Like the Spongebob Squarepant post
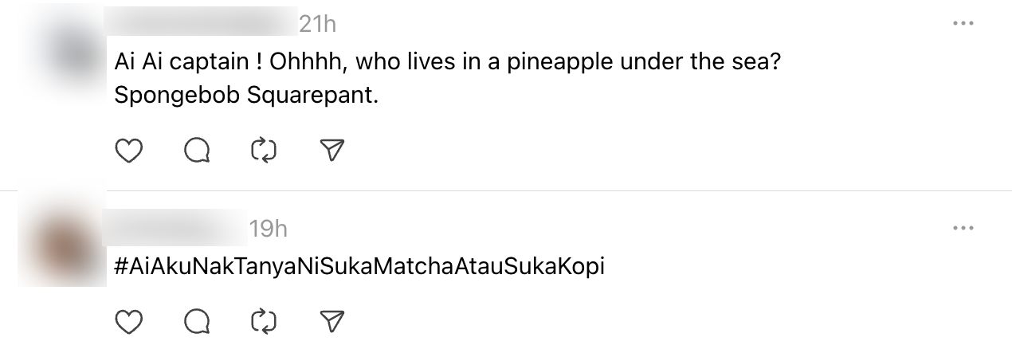This screenshot has height=353, width=1012. pyautogui.click(x=129, y=150)
